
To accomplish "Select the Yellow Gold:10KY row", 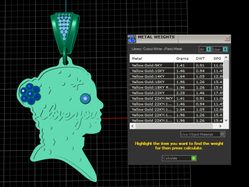I will 176,71.
